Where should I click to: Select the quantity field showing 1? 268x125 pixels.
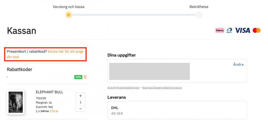pos(80,102)
